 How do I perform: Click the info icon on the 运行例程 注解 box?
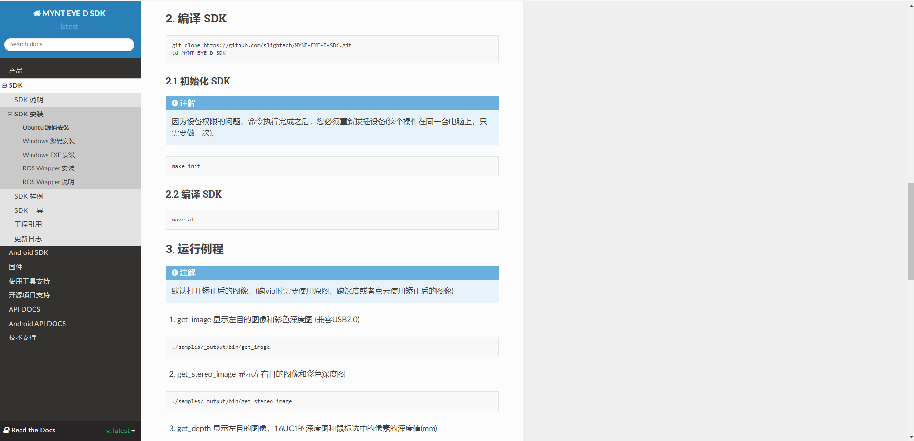174,273
